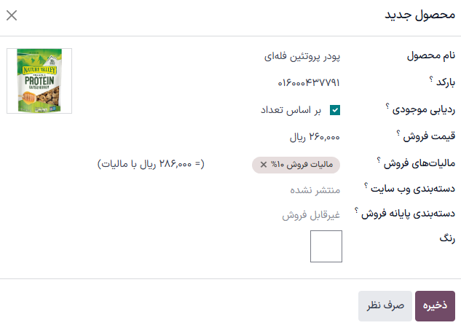
Task: Open the رنگ color picker swatch
Action: point(326,246)
